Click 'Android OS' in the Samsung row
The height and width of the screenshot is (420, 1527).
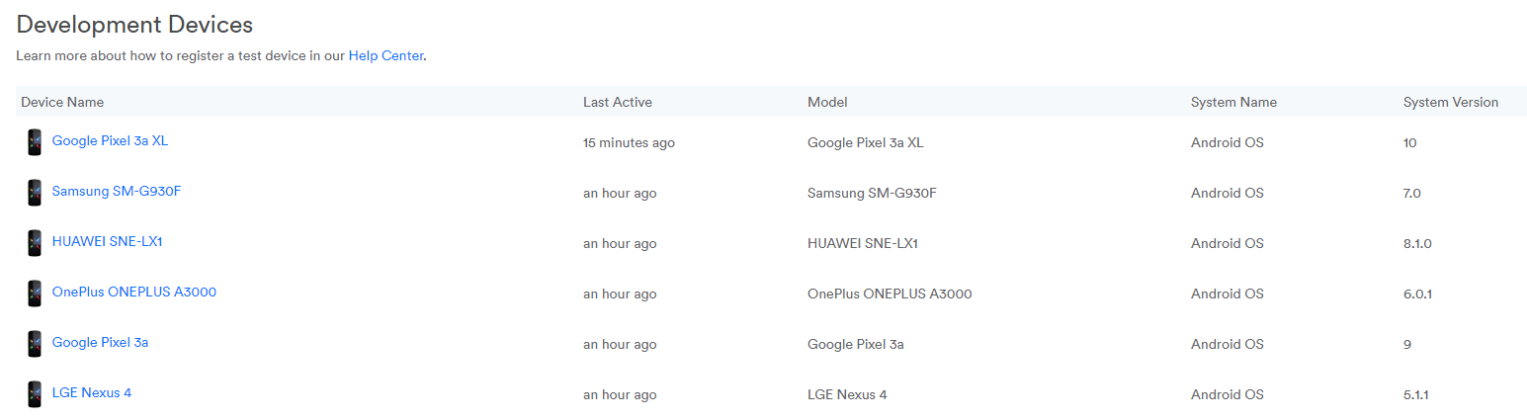pyautogui.click(x=1228, y=193)
